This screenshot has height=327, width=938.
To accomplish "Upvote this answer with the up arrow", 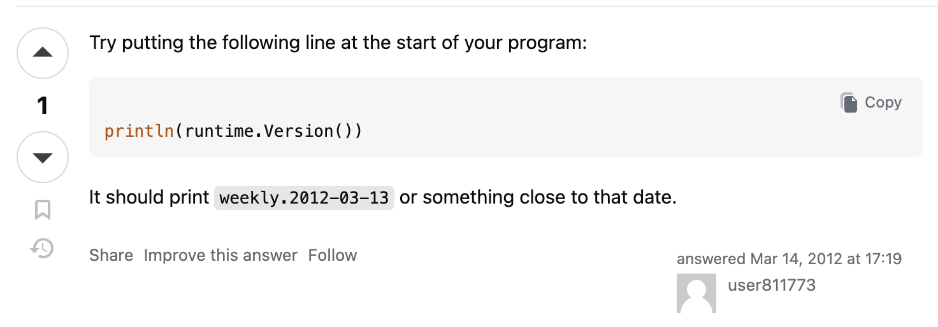I will point(43,53).
